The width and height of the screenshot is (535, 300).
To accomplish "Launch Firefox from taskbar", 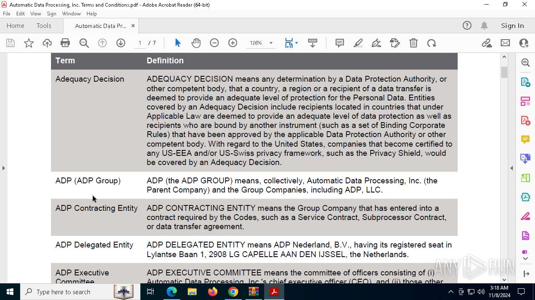I will click(213, 292).
